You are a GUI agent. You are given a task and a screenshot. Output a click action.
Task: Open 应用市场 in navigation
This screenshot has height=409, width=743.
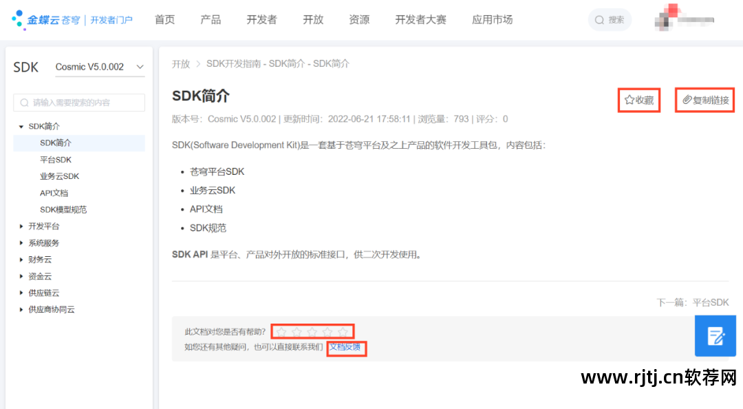pyautogui.click(x=492, y=20)
